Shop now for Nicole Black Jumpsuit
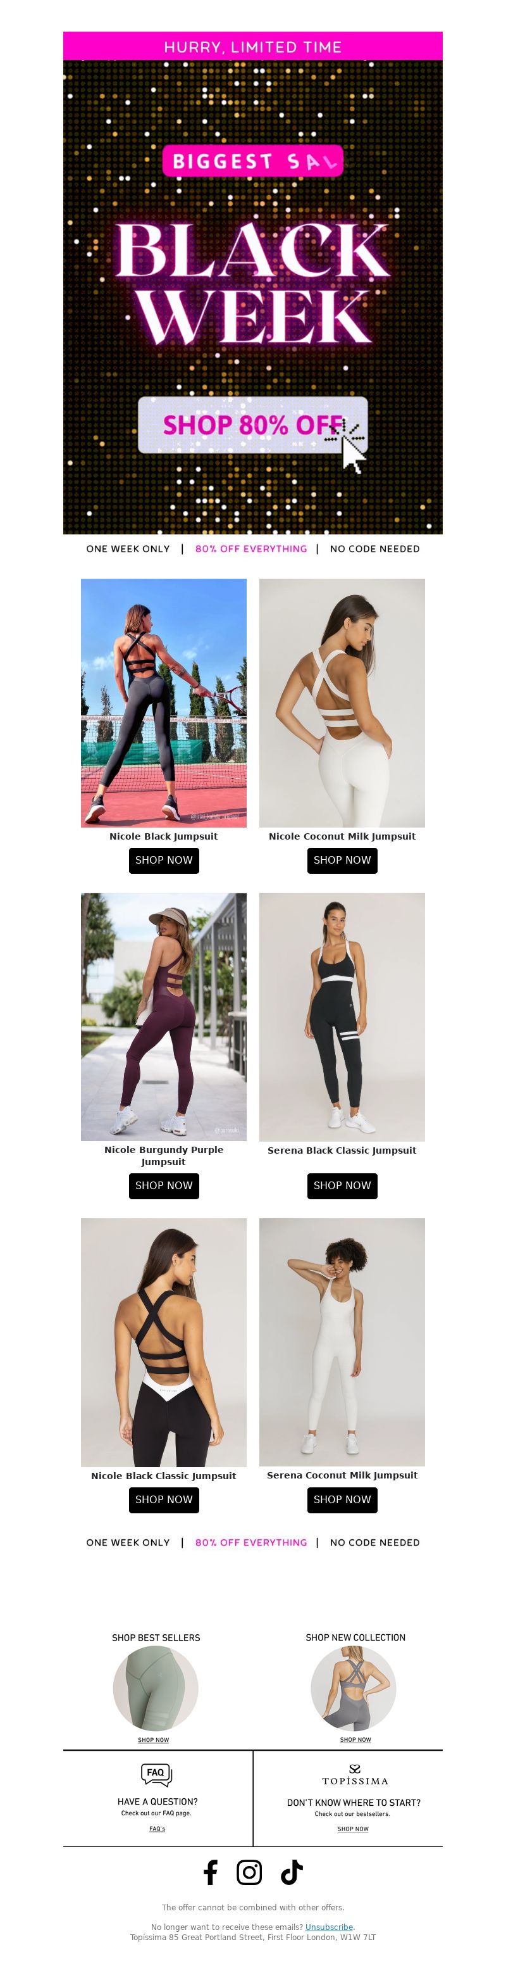Screen dimensions: 506x1973 pos(164,860)
